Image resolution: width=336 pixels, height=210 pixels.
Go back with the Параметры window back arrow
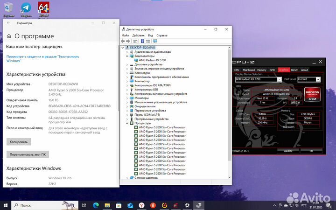[8, 23]
